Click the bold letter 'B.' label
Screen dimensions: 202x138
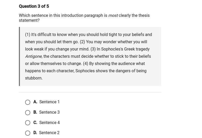coord(35,112)
